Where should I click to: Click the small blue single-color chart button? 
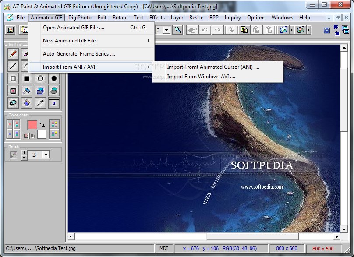[10, 134]
